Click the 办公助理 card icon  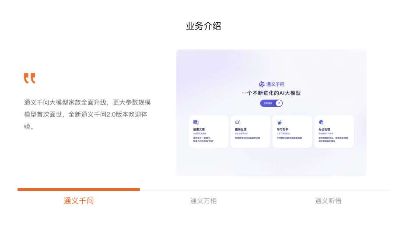(321, 122)
